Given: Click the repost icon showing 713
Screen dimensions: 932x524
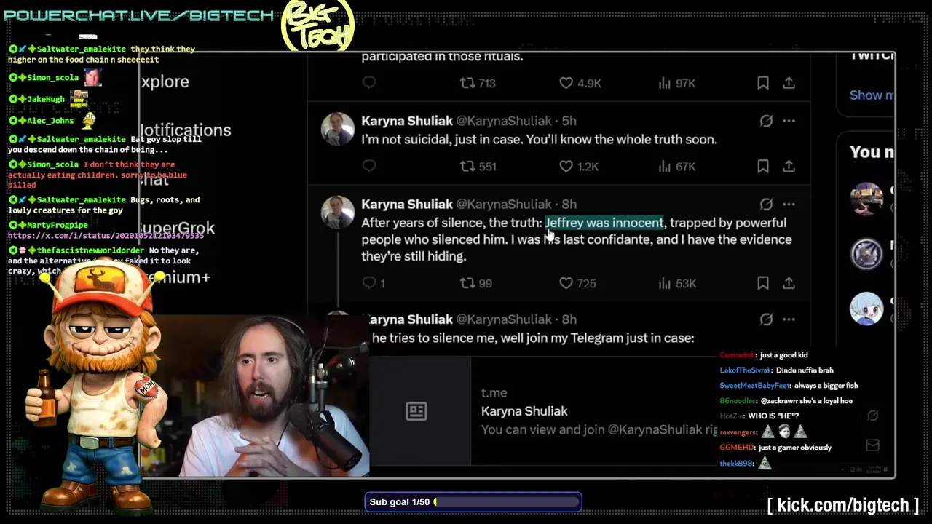Looking at the screenshot, I should [467, 83].
